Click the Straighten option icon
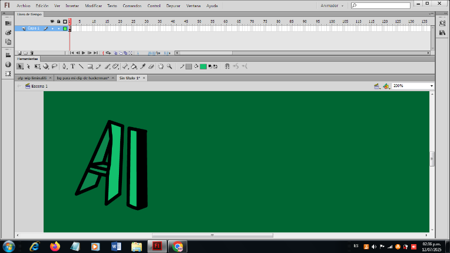This screenshot has width=450, height=253. (244, 66)
